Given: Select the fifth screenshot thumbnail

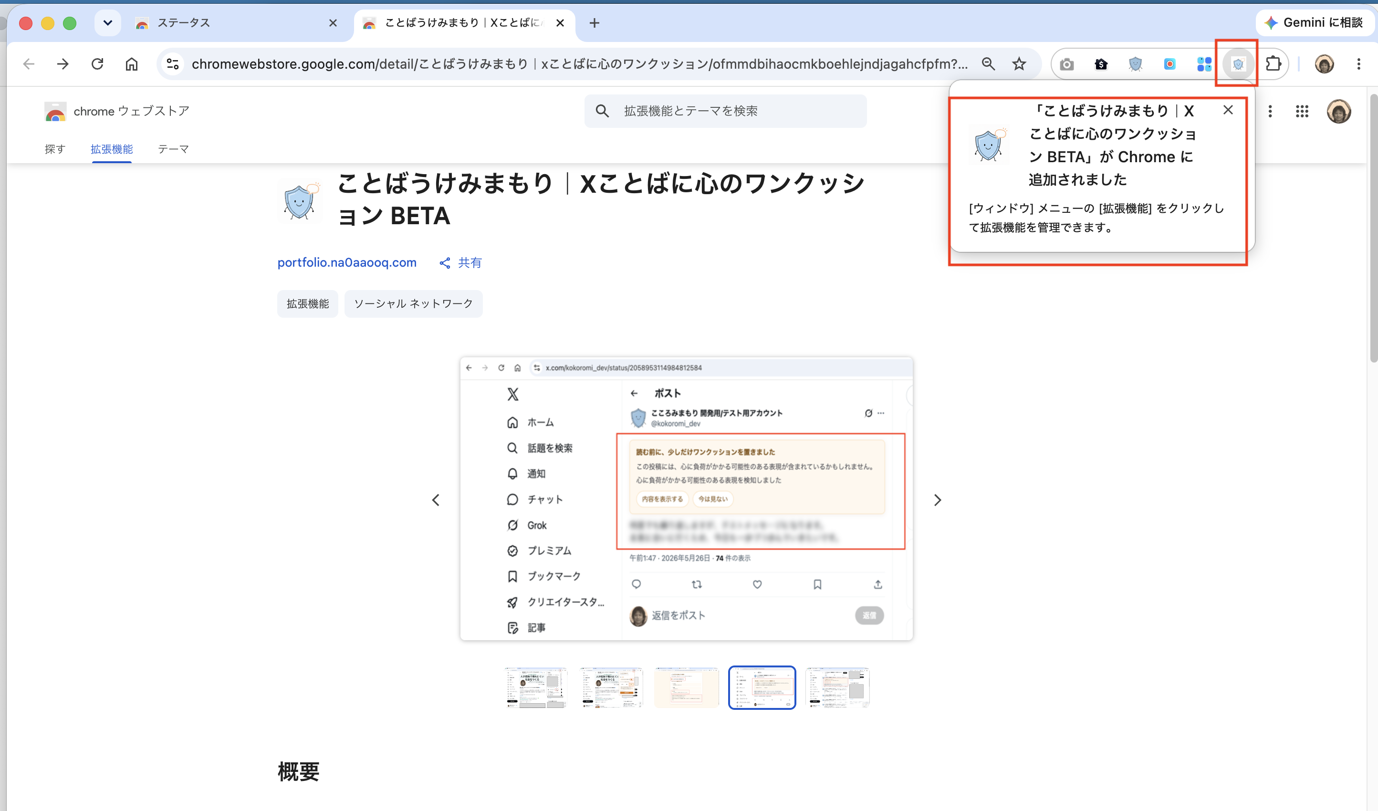Looking at the screenshot, I should click(837, 687).
